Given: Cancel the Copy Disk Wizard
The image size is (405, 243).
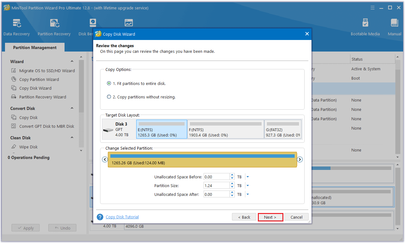Looking at the screenshot, I should tap(297, 217).
